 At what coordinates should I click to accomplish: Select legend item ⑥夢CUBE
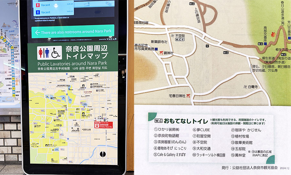[x=201, y=130]
